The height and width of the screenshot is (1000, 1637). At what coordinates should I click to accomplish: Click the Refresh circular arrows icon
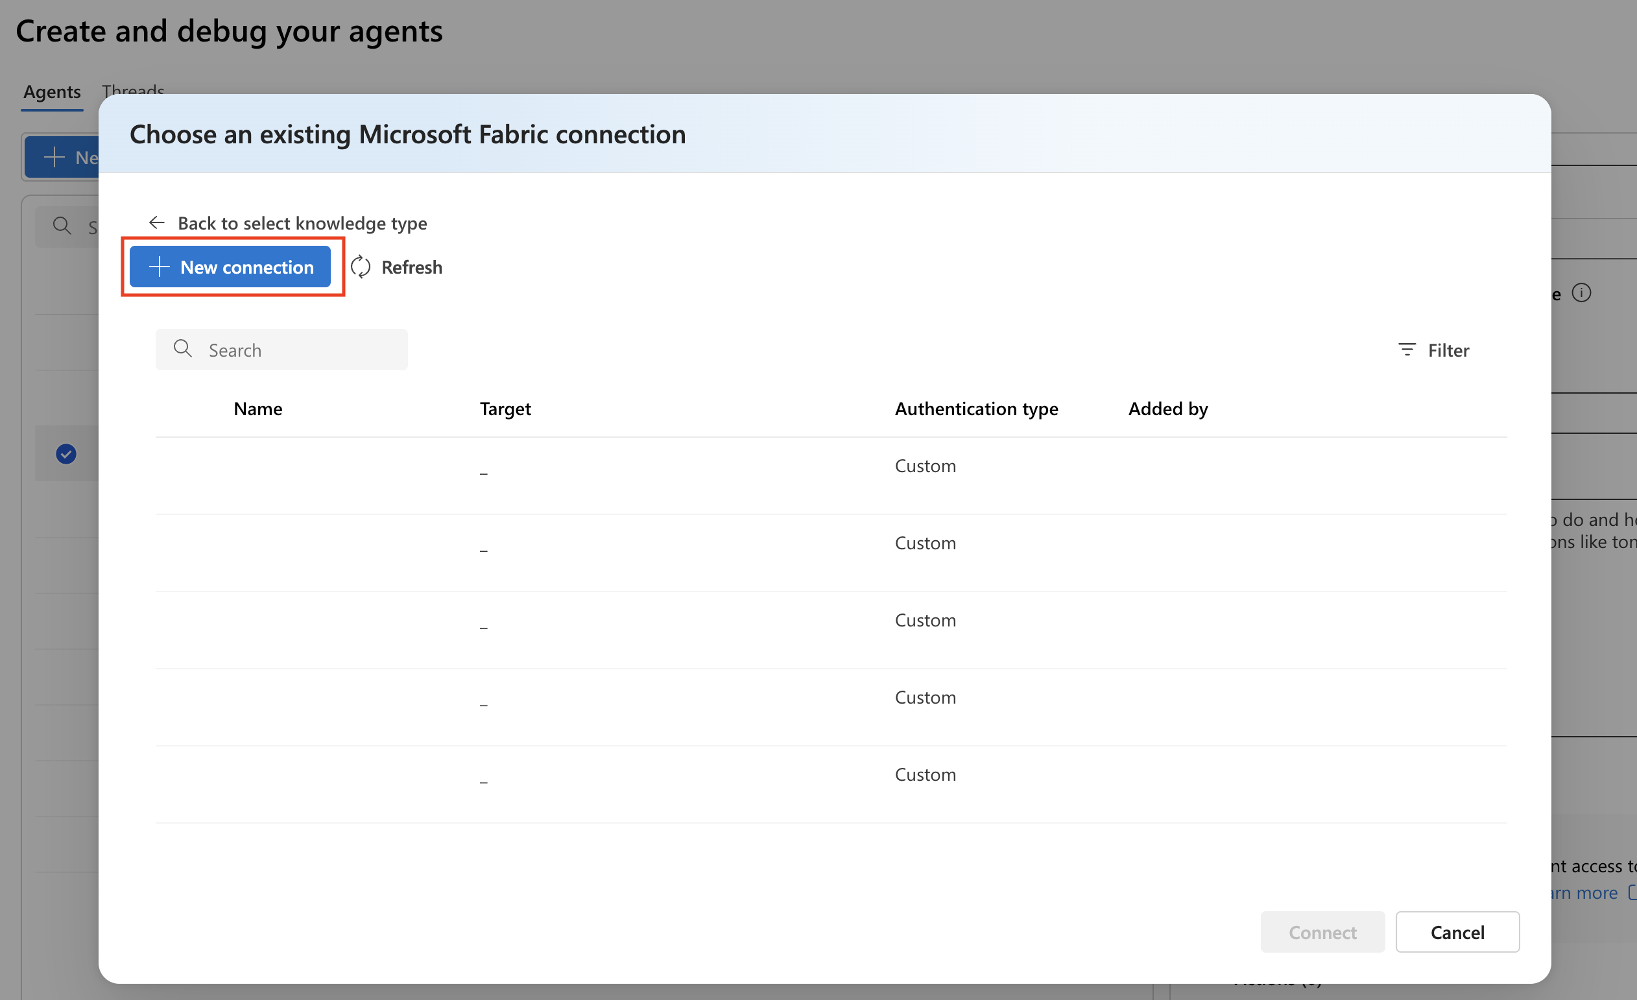[361, 267]
